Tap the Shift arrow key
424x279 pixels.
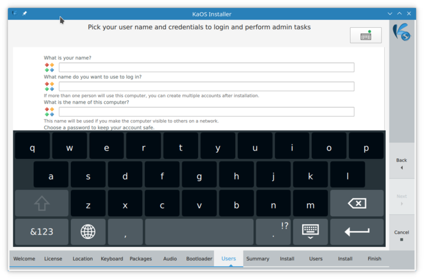coord(42,203)
